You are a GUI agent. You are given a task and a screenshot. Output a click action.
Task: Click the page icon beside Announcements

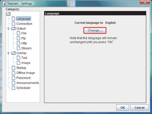[x=13, y=83]
